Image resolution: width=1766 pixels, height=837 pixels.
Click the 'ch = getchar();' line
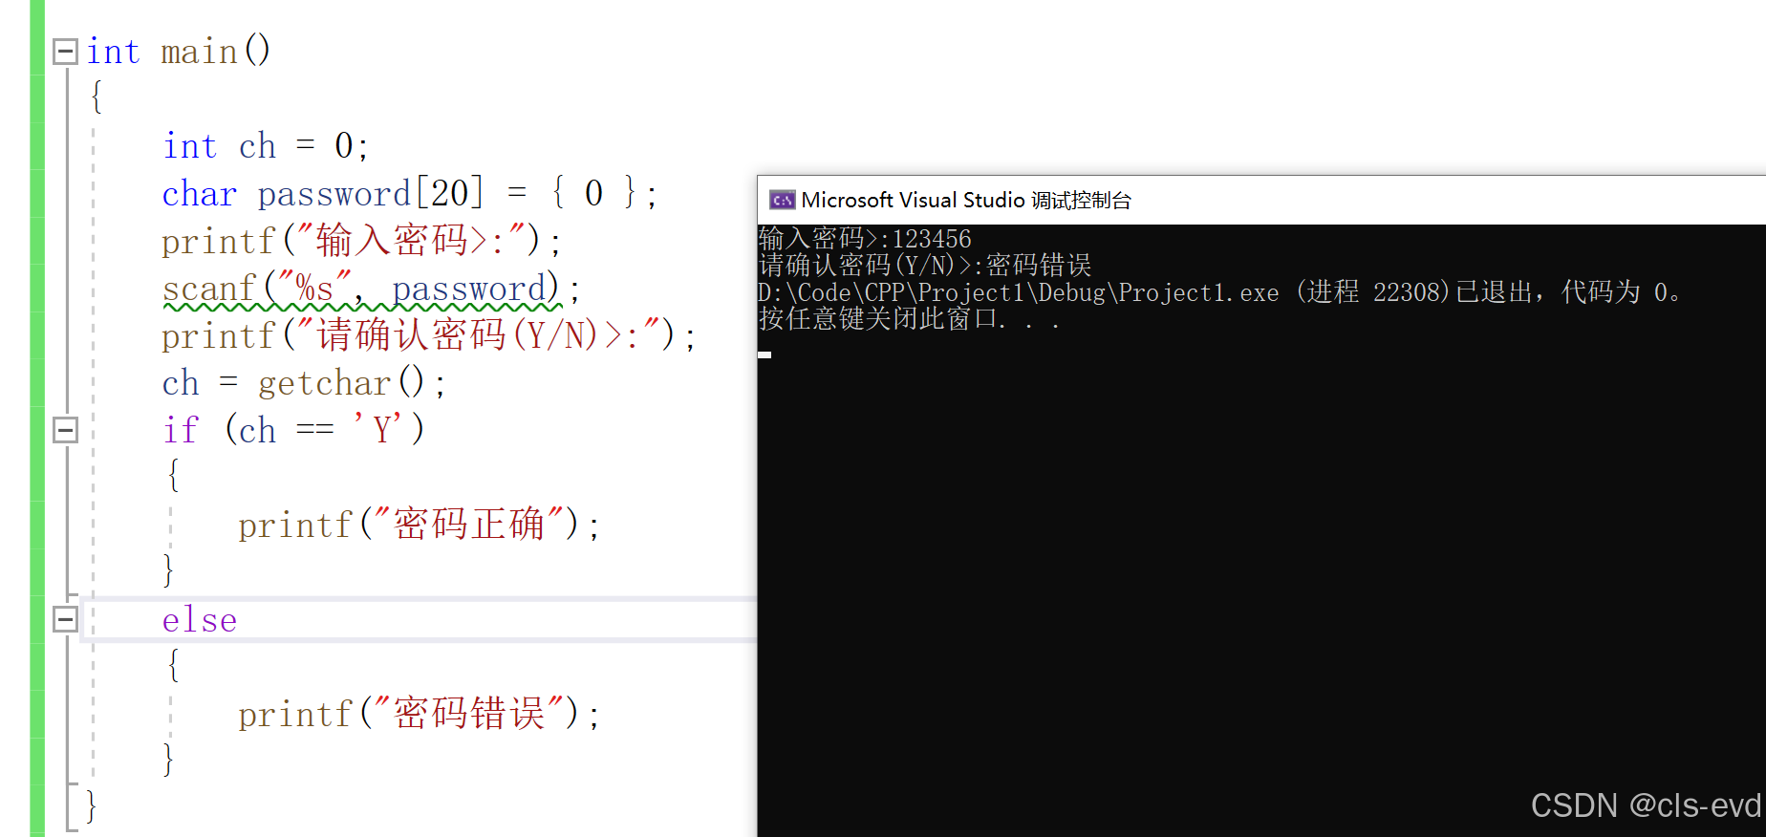click(304, 383)
